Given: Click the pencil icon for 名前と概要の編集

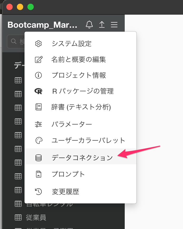Looking at the screenshot, I should tap(39, 59).
